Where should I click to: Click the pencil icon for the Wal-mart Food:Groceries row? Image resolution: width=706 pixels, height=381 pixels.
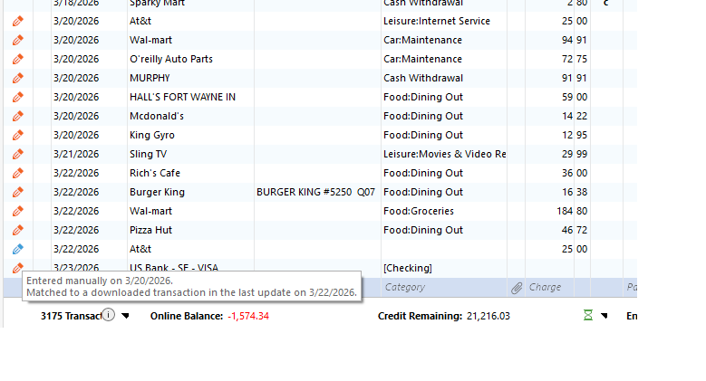click(17, 211)
